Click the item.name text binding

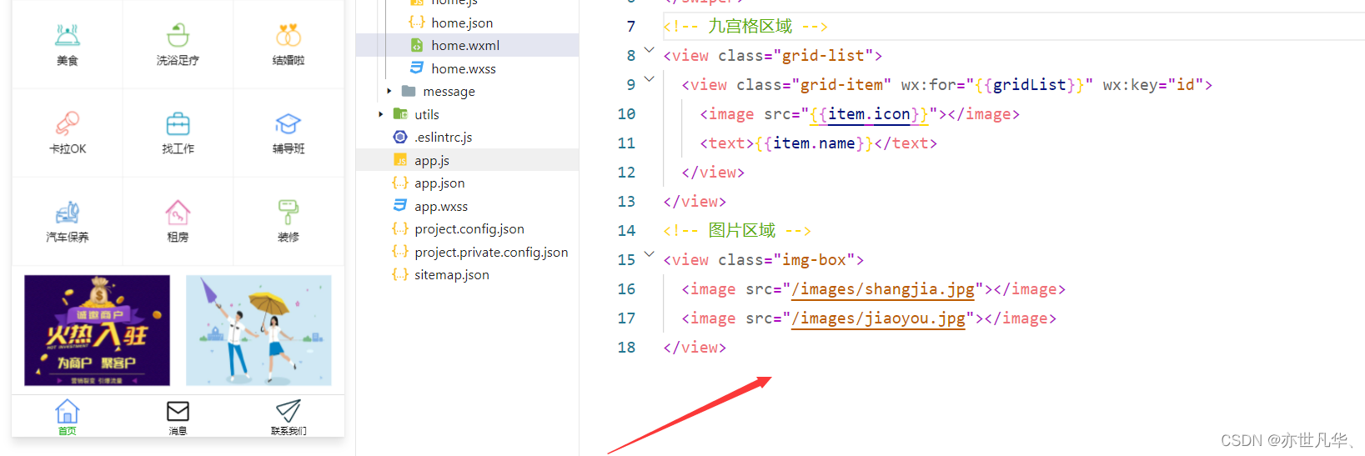coord(814,143)
